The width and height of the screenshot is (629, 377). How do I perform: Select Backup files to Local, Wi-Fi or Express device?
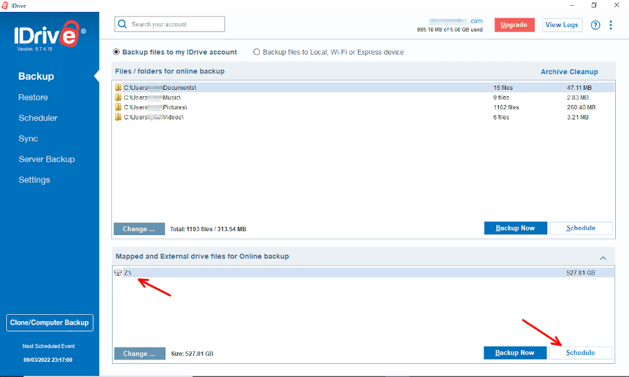pos(328,52)
